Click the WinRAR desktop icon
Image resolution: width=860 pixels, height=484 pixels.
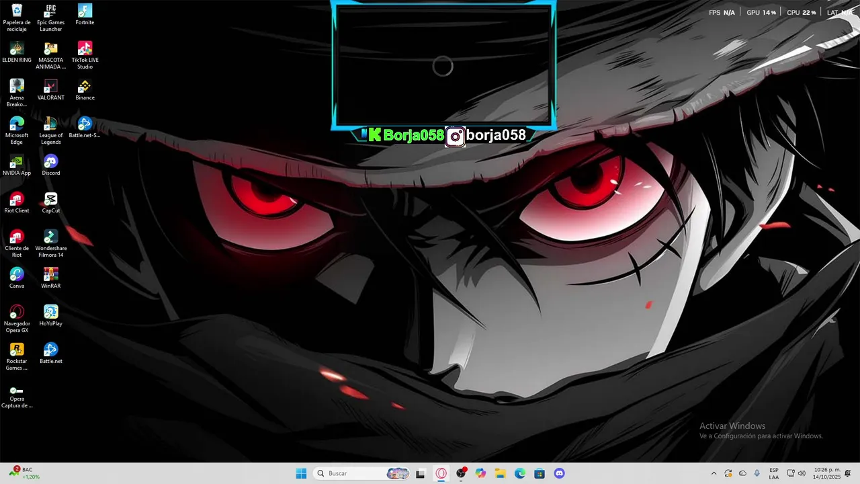[x=51, y=278]
